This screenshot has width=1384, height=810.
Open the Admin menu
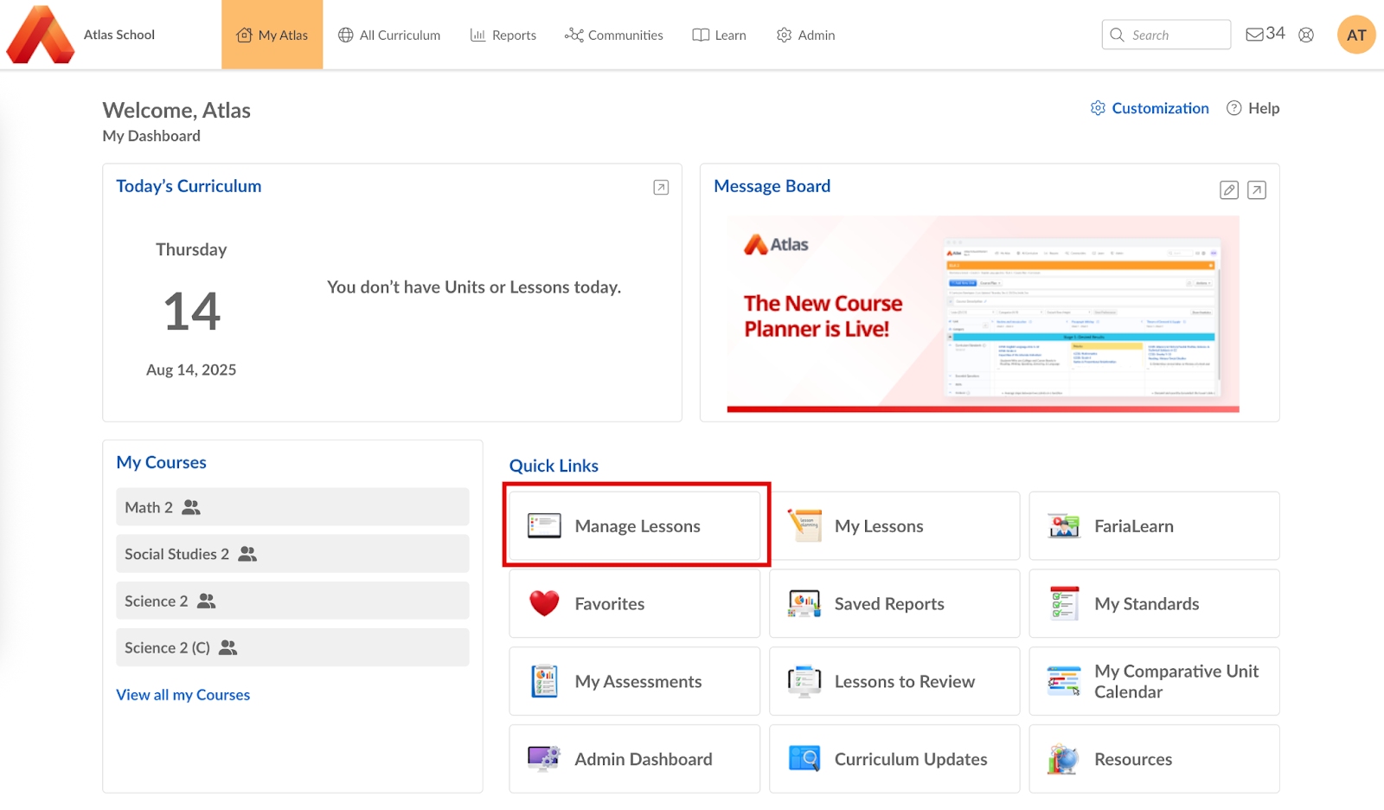(806, 35)
